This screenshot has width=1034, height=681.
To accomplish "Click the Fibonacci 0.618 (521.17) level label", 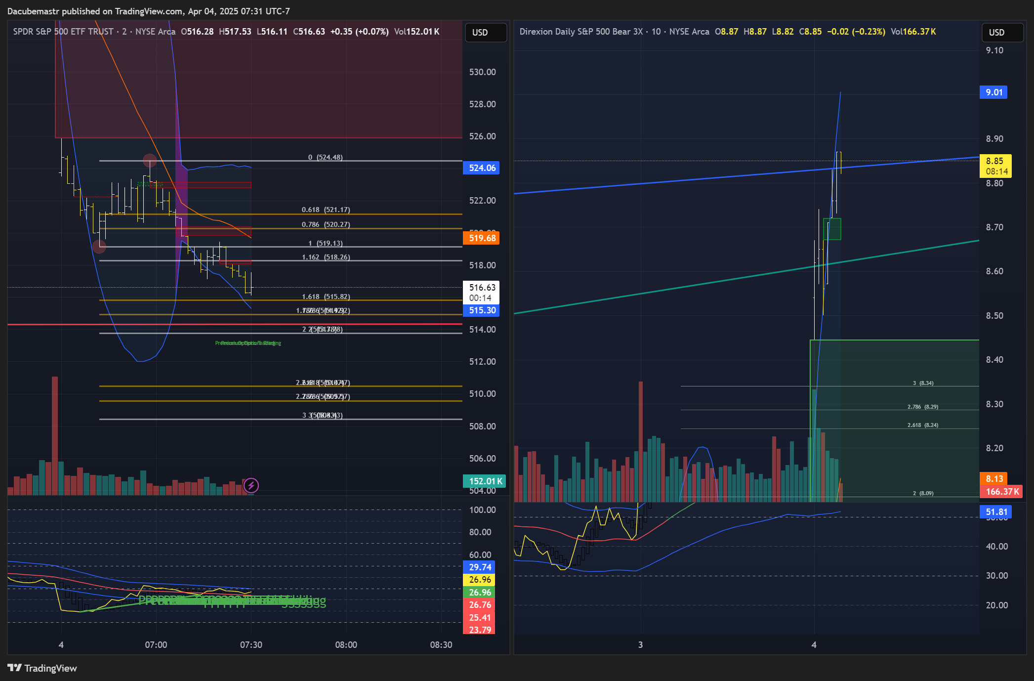I will pos(326,210).
